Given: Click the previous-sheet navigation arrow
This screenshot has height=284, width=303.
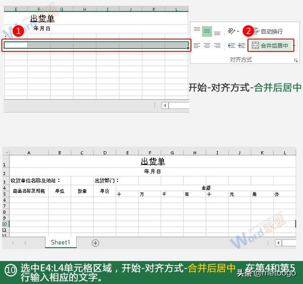Looking at the screenshot, I should click(13, 243).
